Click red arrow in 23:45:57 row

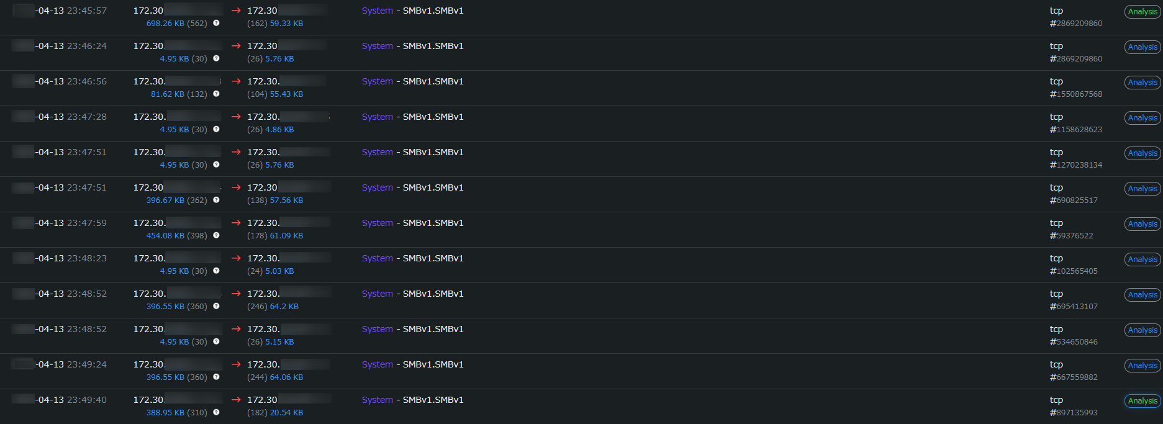tap(236, 11)
